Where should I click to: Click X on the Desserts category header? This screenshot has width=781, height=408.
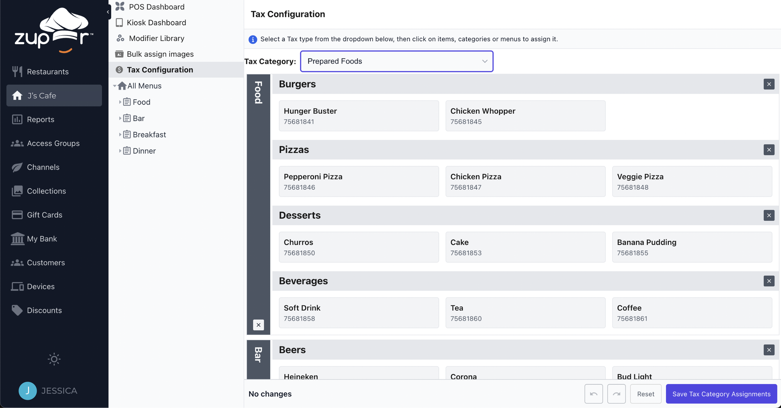(x=769, y=215)
